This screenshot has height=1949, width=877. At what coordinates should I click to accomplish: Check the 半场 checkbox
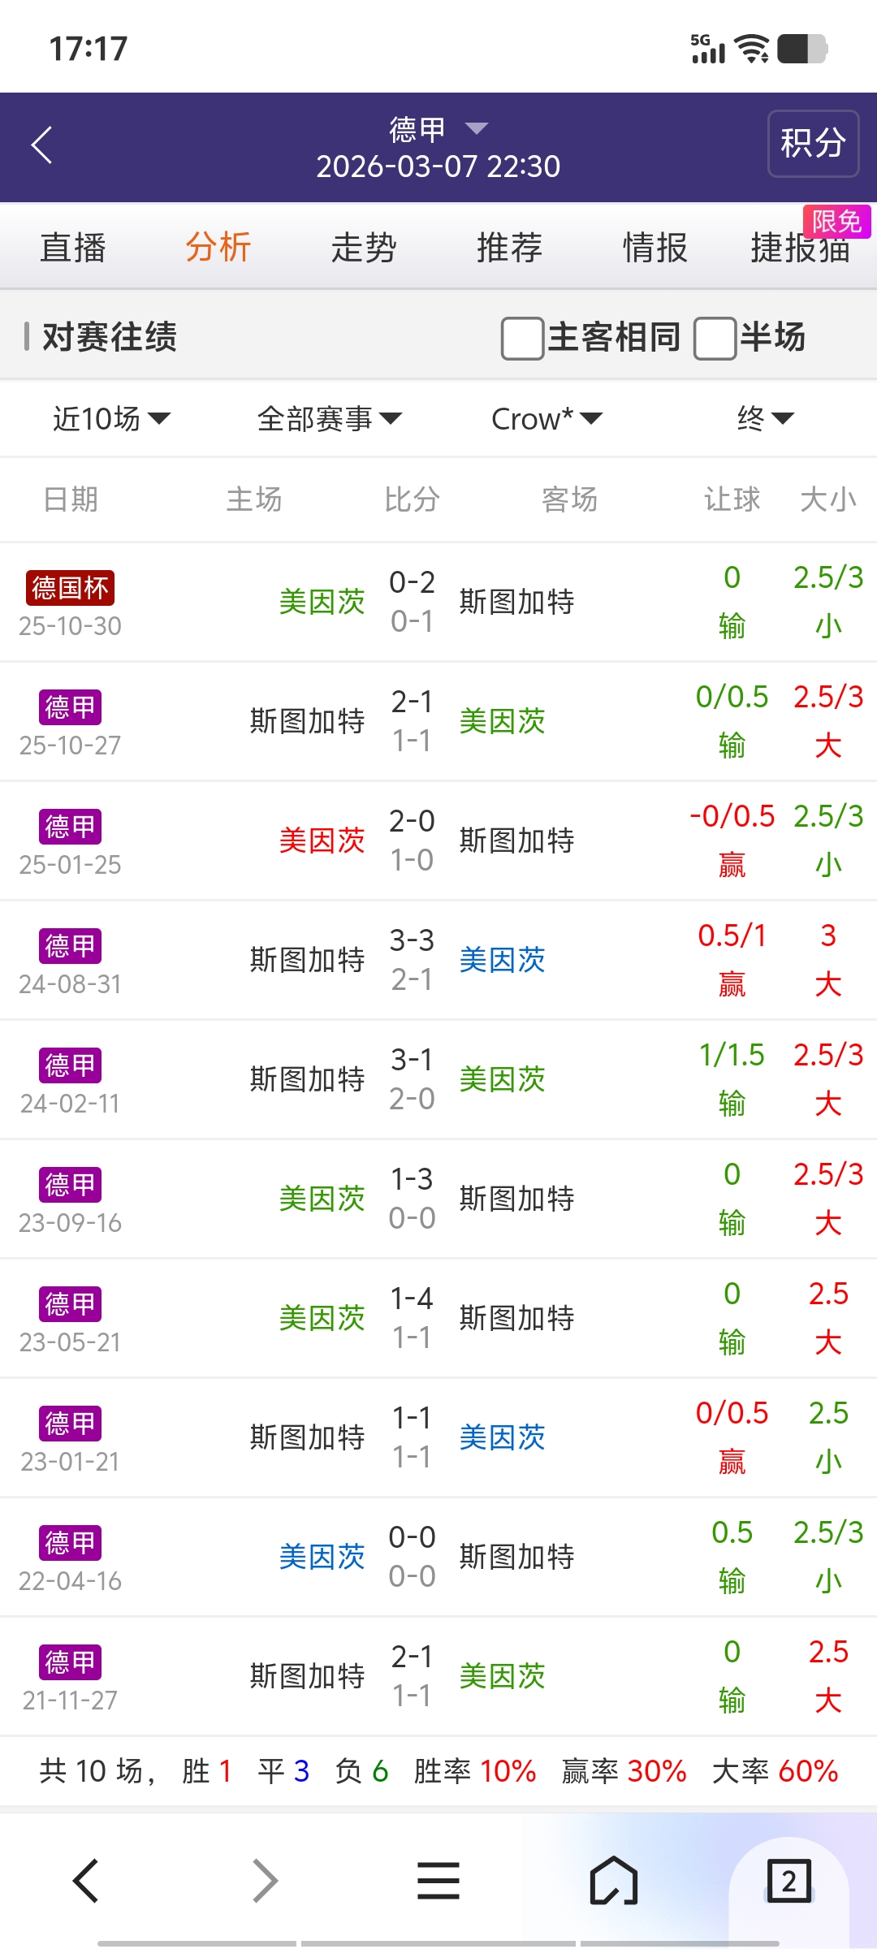pos(715,338)
